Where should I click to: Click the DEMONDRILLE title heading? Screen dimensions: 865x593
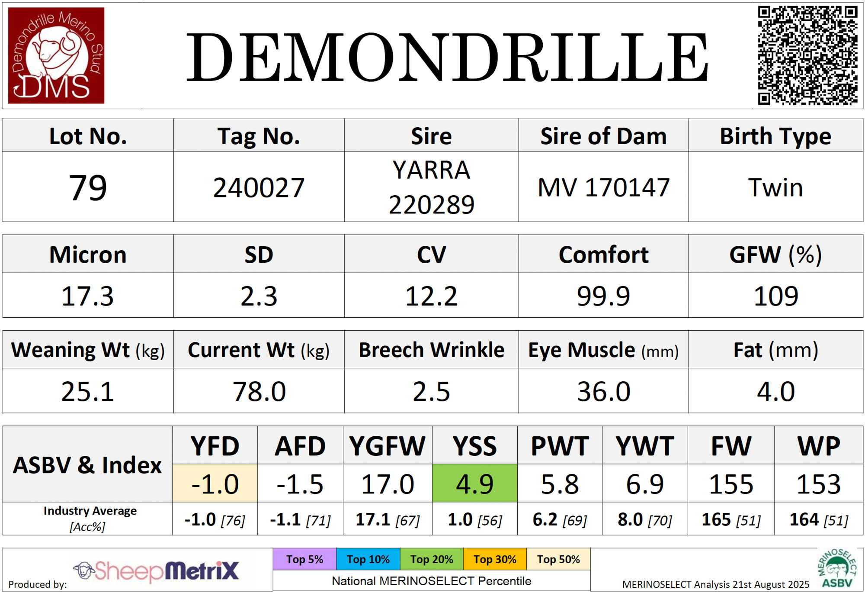tap(447, 57)
